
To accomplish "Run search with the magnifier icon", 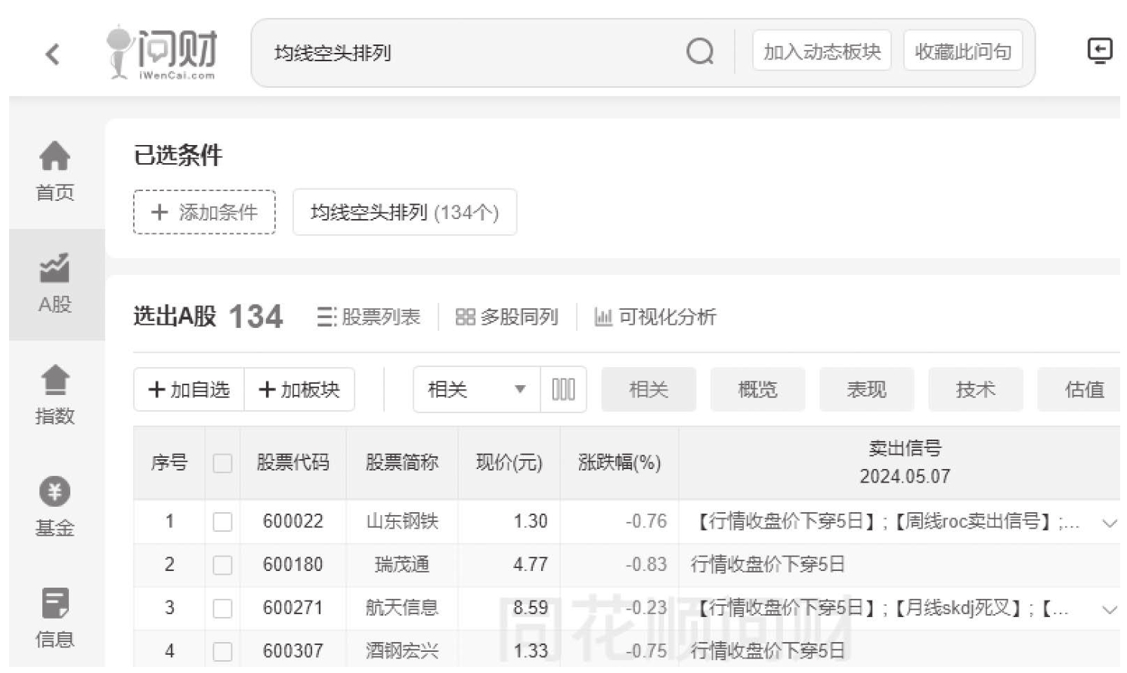I will (x=700, y=52).
